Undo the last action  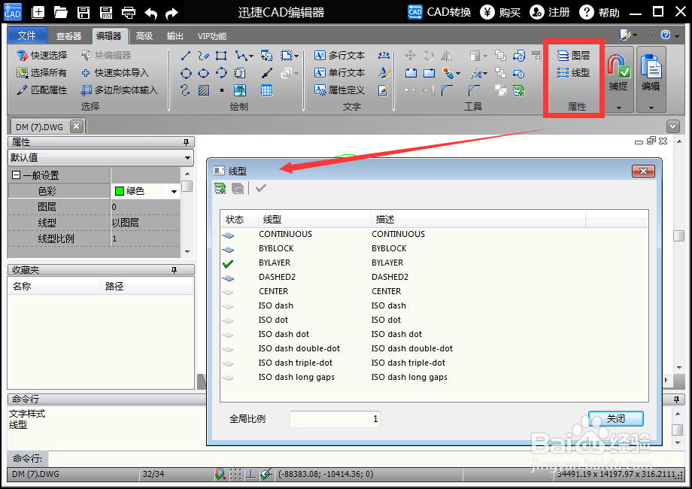point(151,14)
